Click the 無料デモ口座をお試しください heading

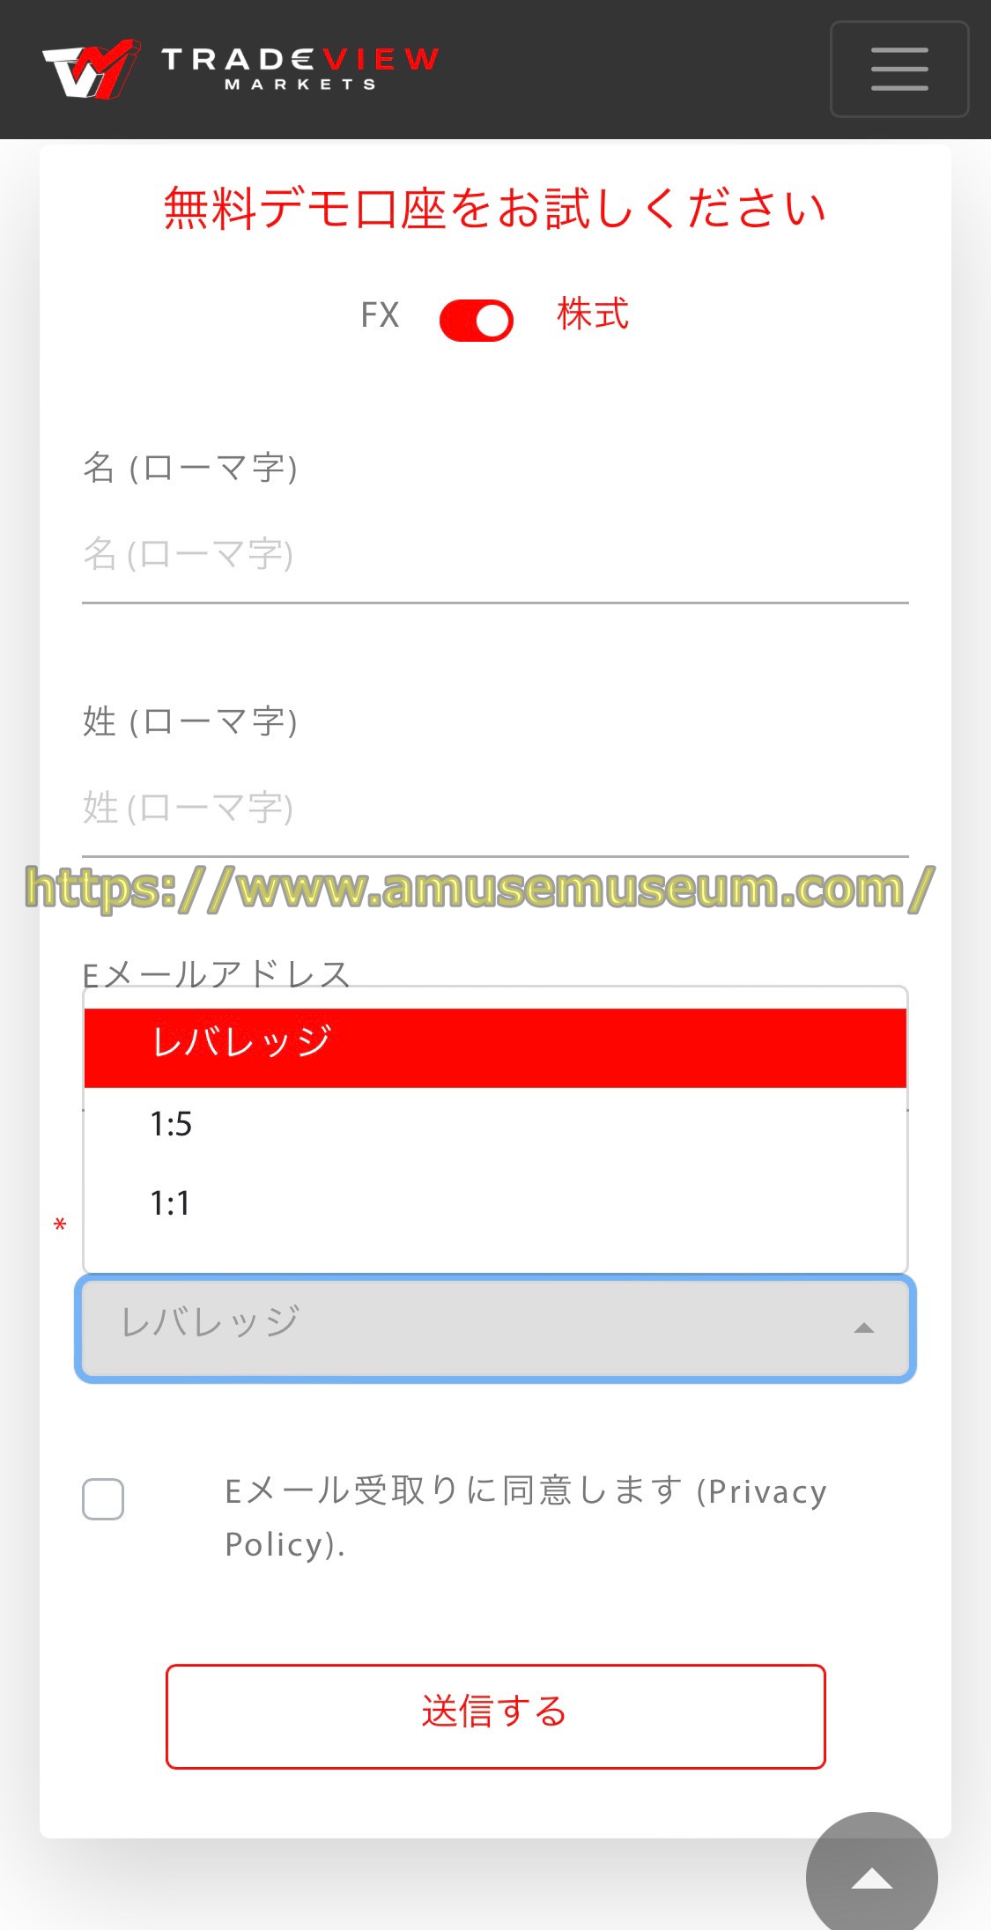coord(495,209)
